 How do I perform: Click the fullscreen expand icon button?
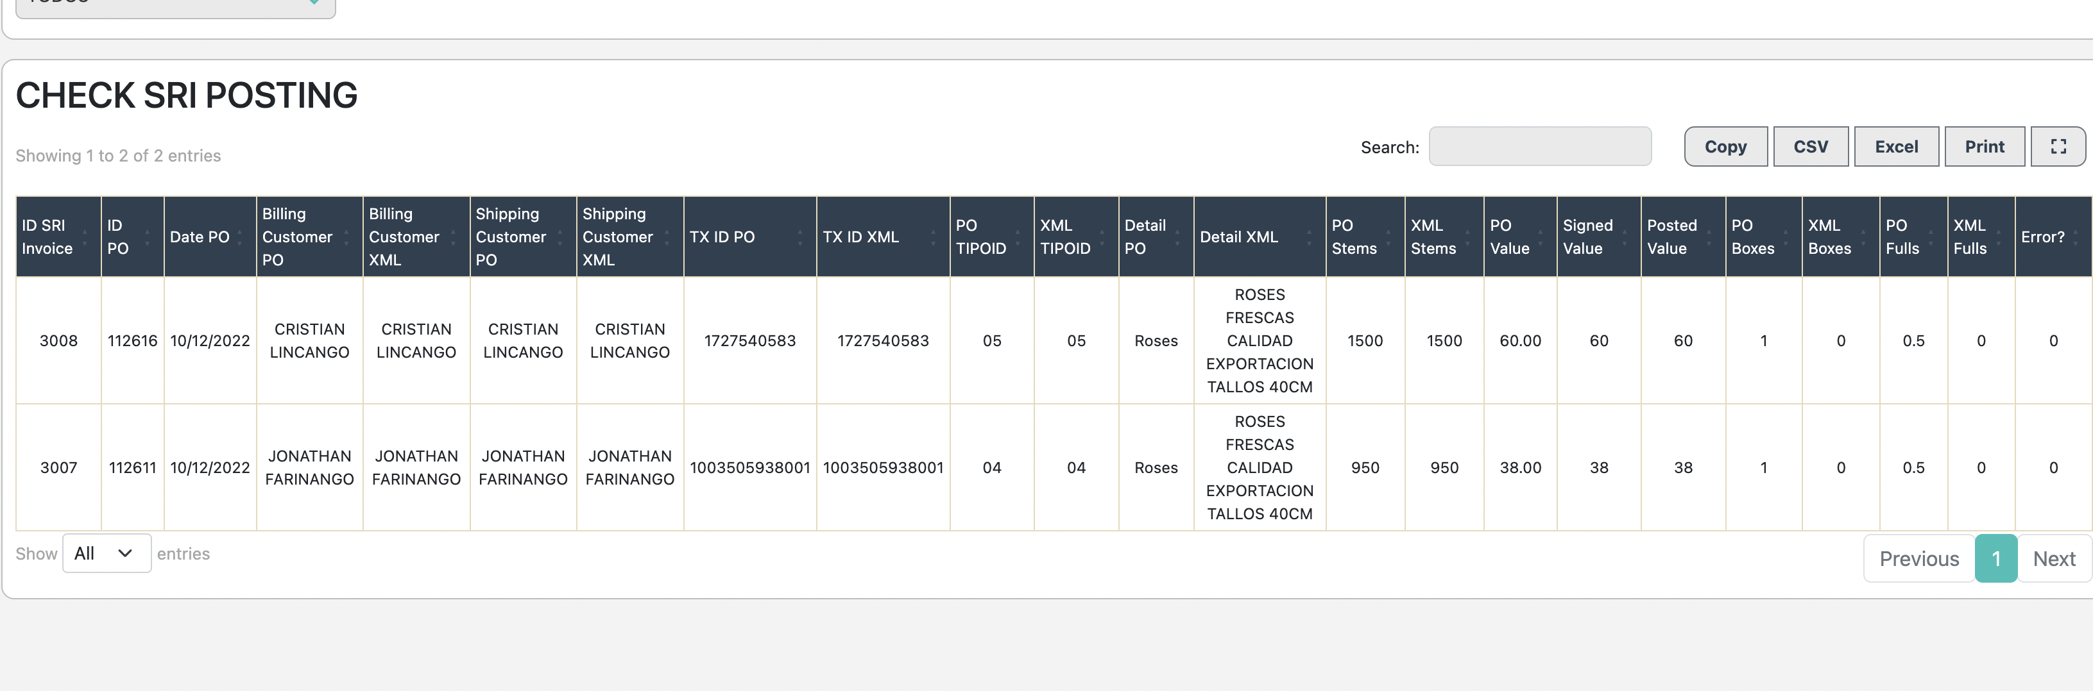2057,146
